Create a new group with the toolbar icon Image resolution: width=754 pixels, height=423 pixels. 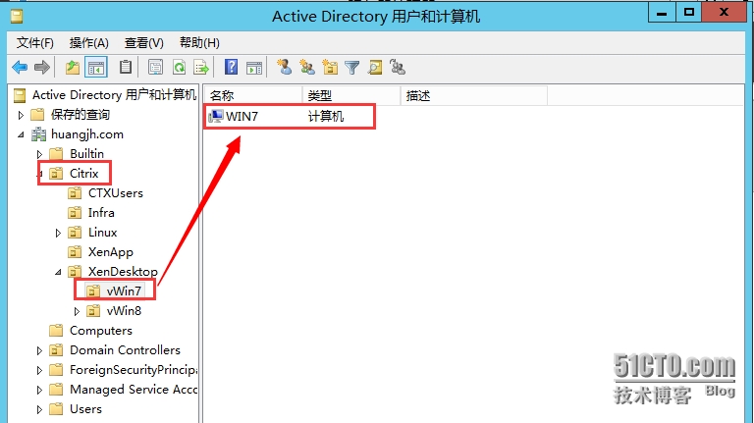306,68
